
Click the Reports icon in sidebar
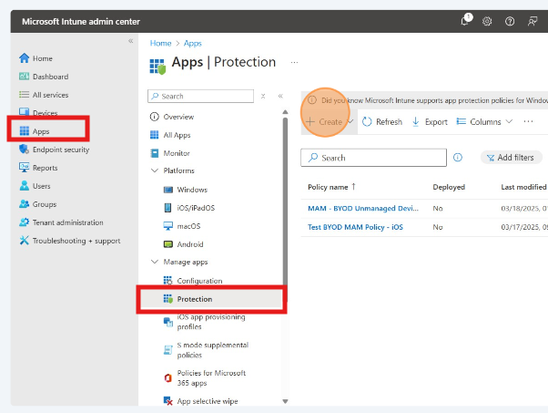pos(24,168)
